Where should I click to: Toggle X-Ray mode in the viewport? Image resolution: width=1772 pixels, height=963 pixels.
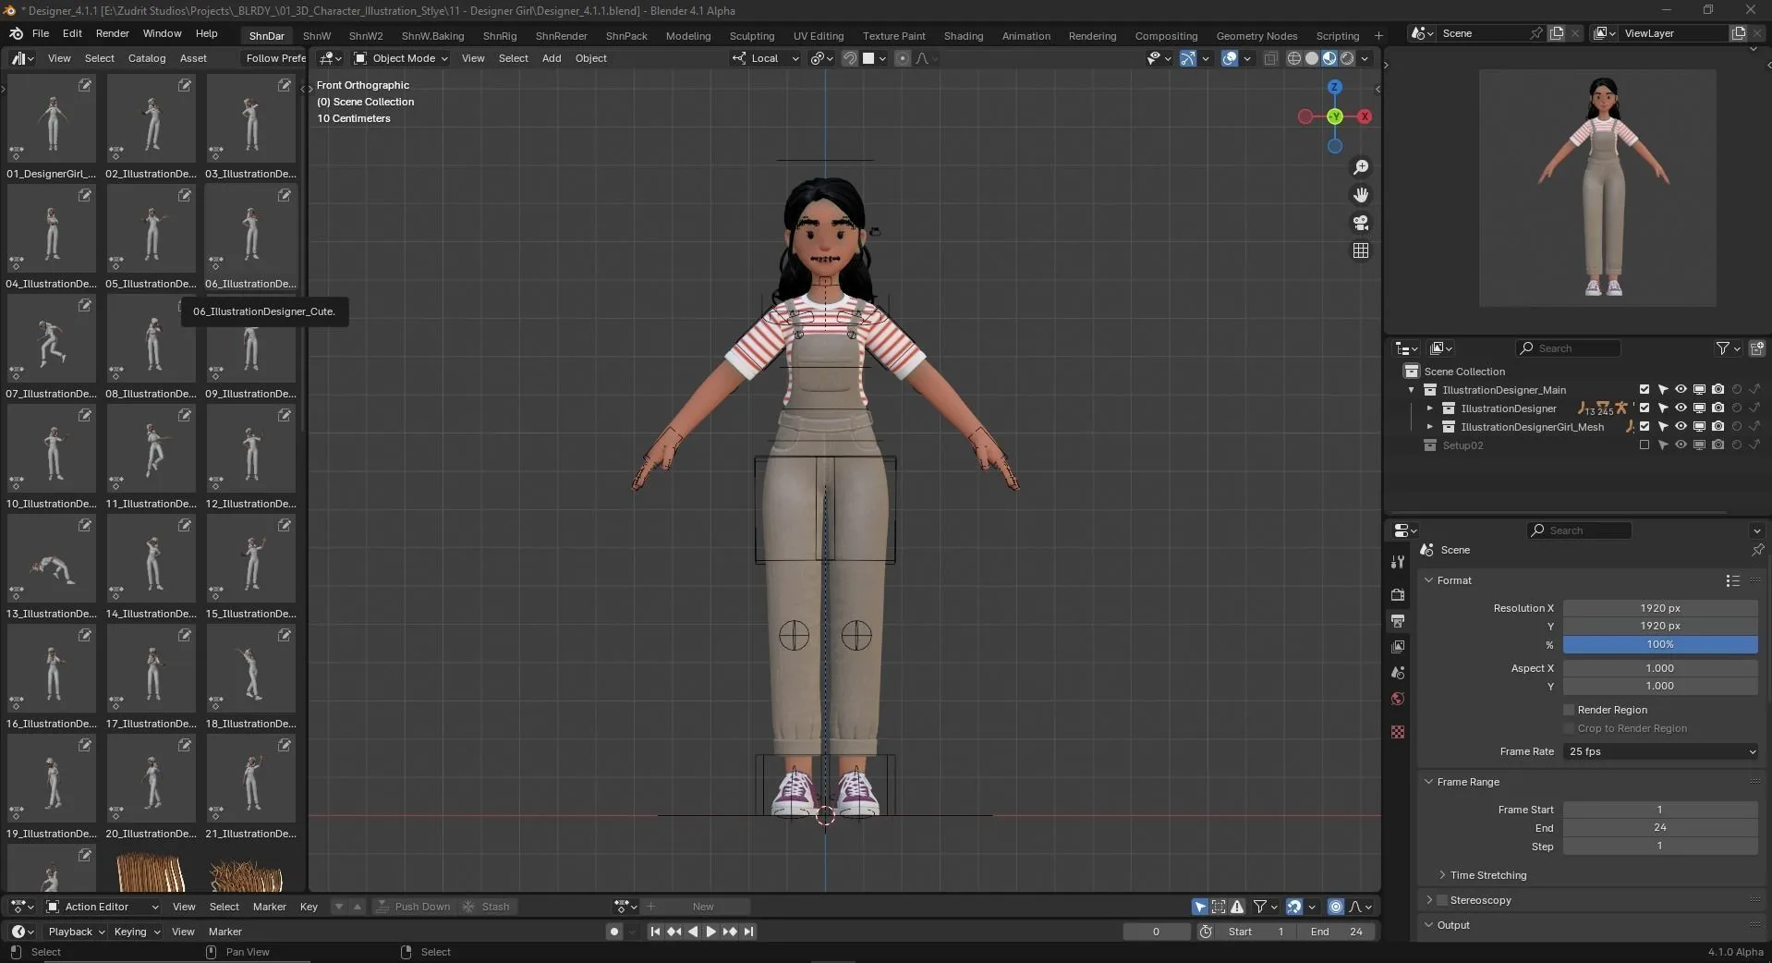1272,58
